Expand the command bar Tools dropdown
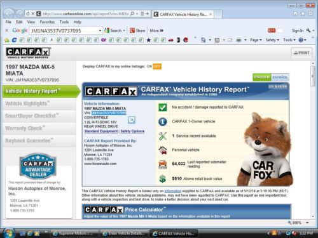The image size is (318, 238). (294, 40)
